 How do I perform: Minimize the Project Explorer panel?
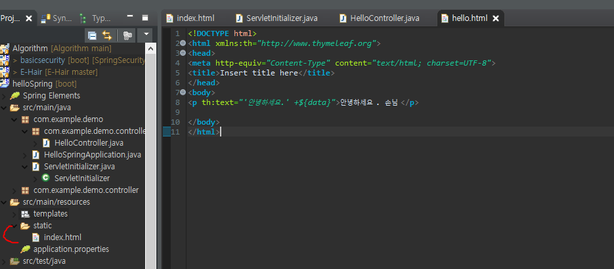click(x=131, y=16)
